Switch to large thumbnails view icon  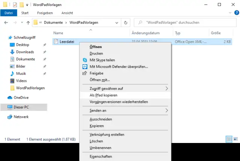pos(235,139)
